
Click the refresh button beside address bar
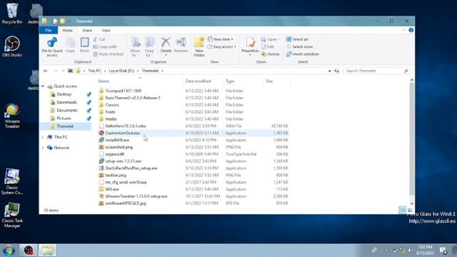[336, 71]
